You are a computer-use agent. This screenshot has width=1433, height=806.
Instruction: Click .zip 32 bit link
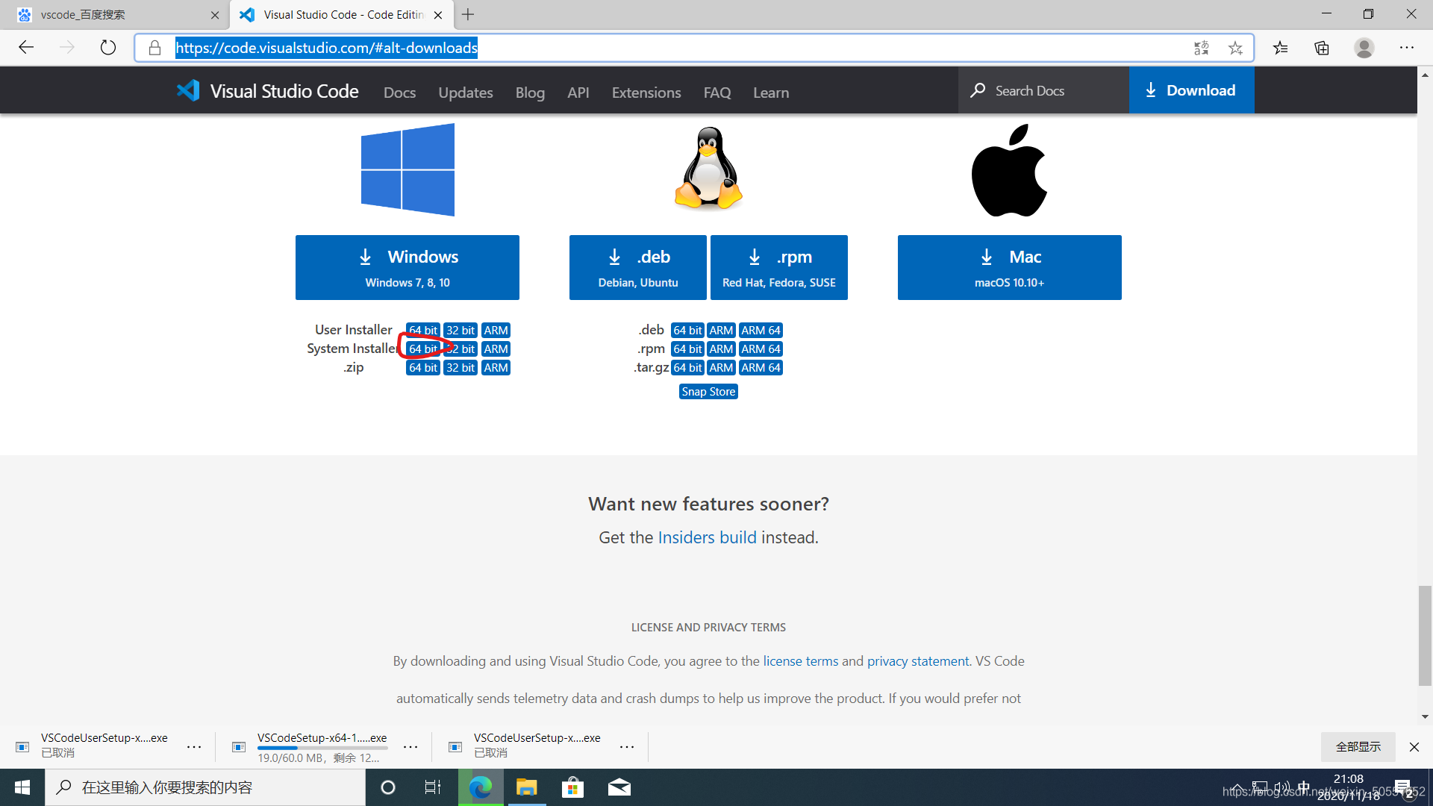[461, 367]
